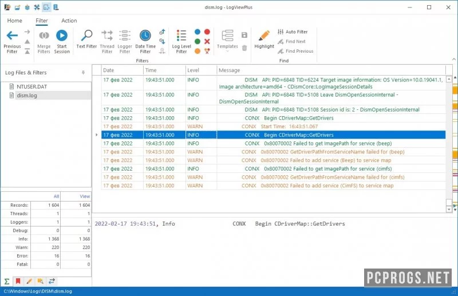Click the save template floppy icon
Image resolution: width=458 pixels, height=296 pixels.
pos(244,35)
